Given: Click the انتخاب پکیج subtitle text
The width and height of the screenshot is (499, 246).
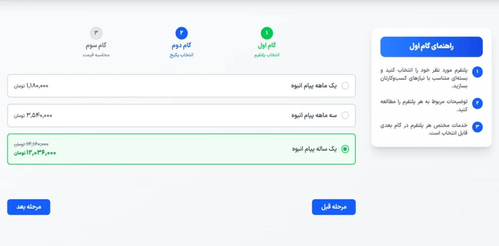Looking at the screenshot, I should pos(181,55).
